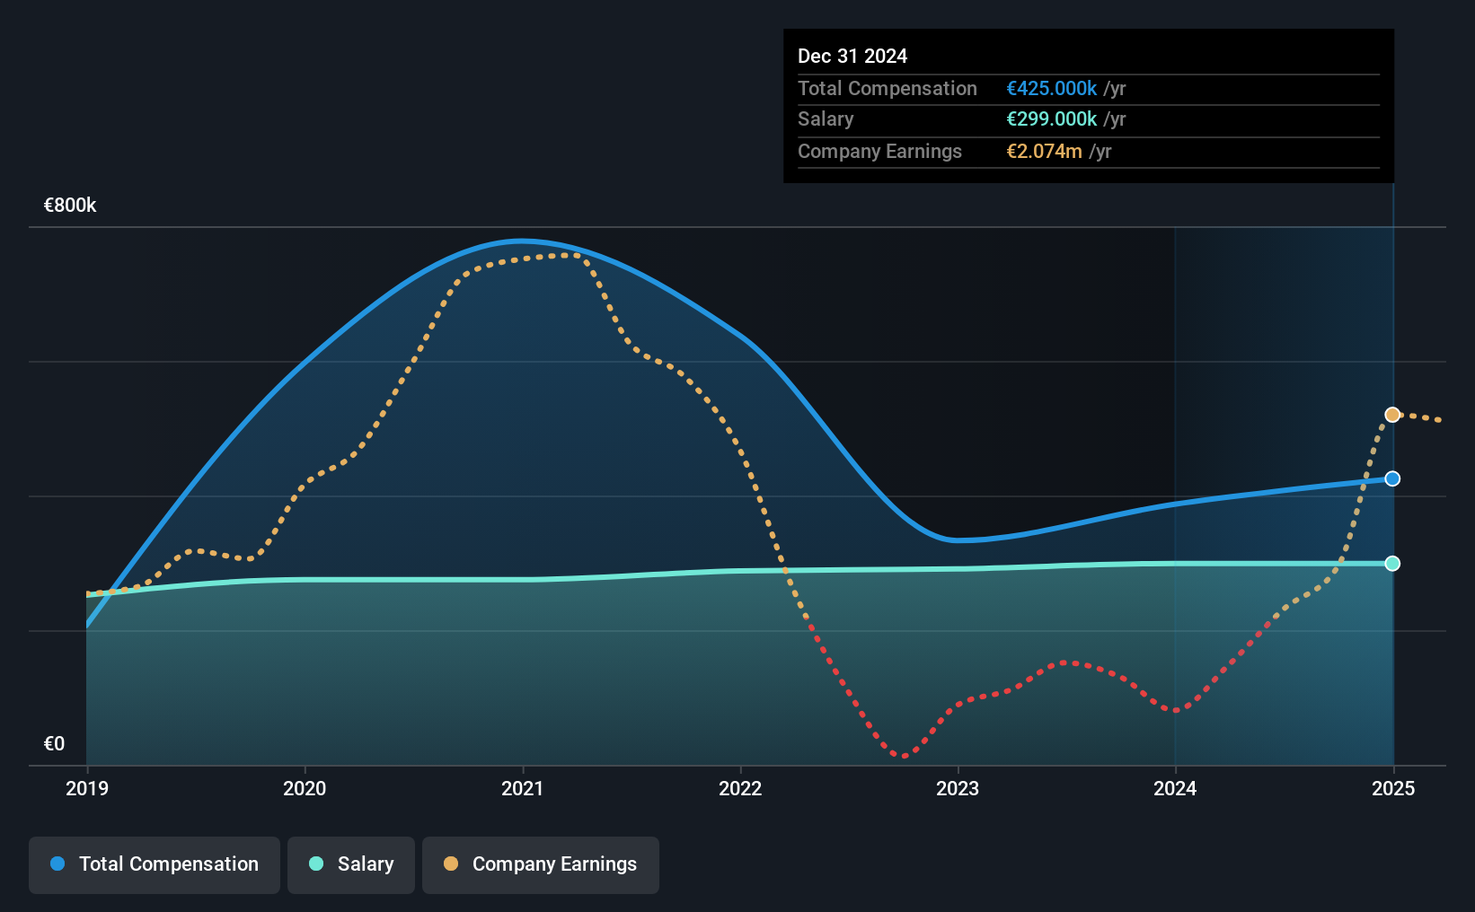Toggle the Company Earnings legend button
Viewport: 1475px width, 912px height.
(x=541, y=865)
